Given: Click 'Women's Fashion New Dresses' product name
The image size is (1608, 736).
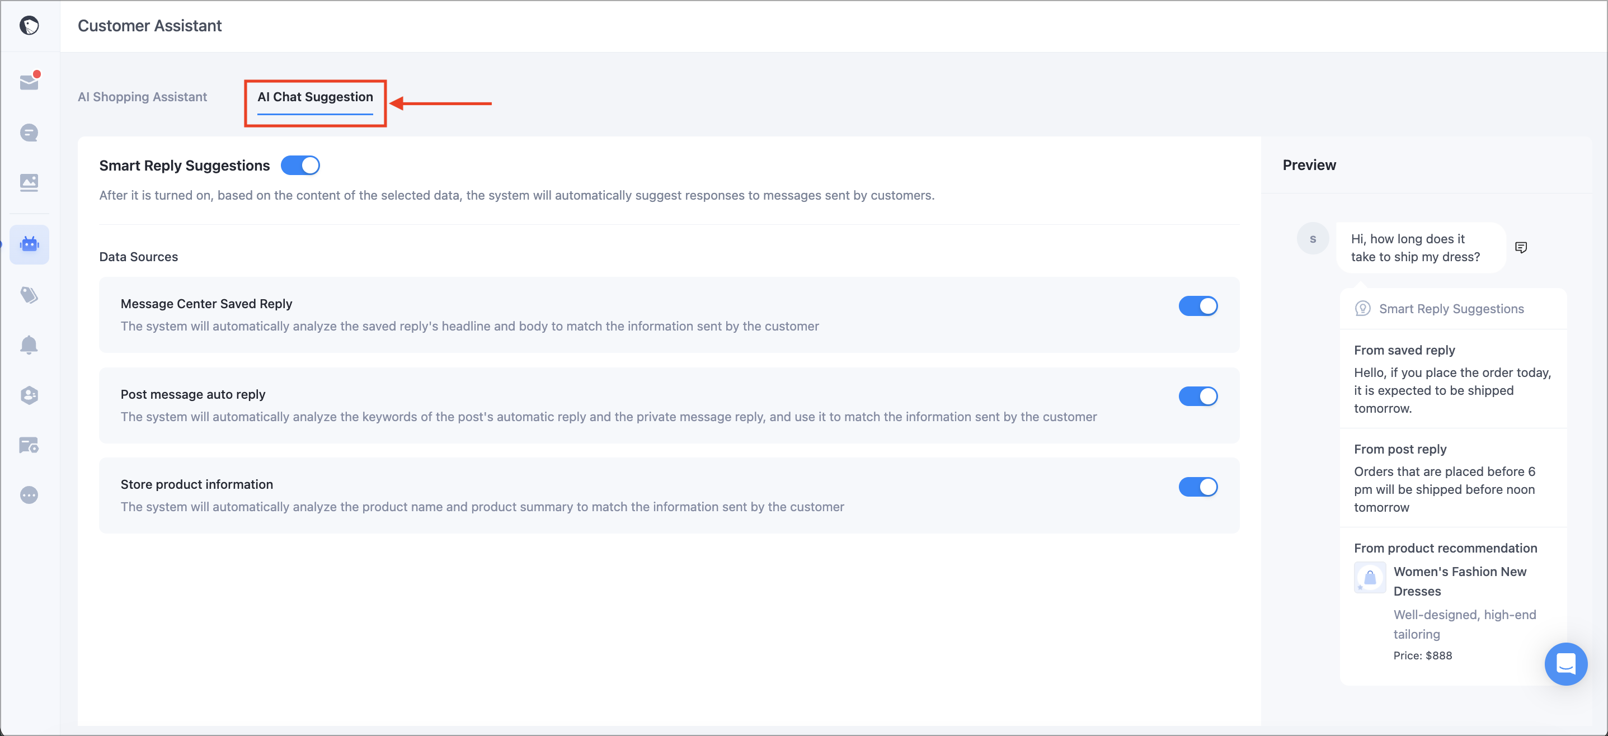Looking at the screenshot, I should coord(1459,581).
